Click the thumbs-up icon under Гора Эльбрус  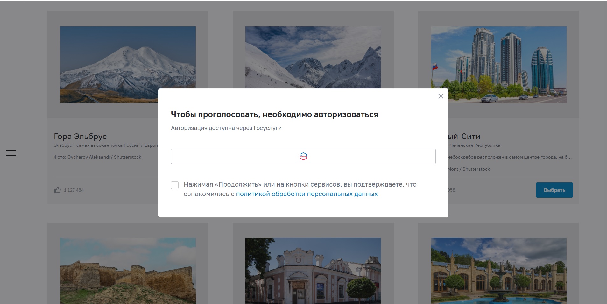(57, 190)
